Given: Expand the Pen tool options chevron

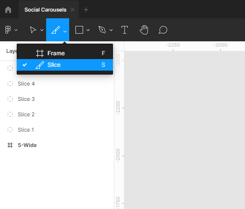Looking at the screenshot, I should [111, 30].
